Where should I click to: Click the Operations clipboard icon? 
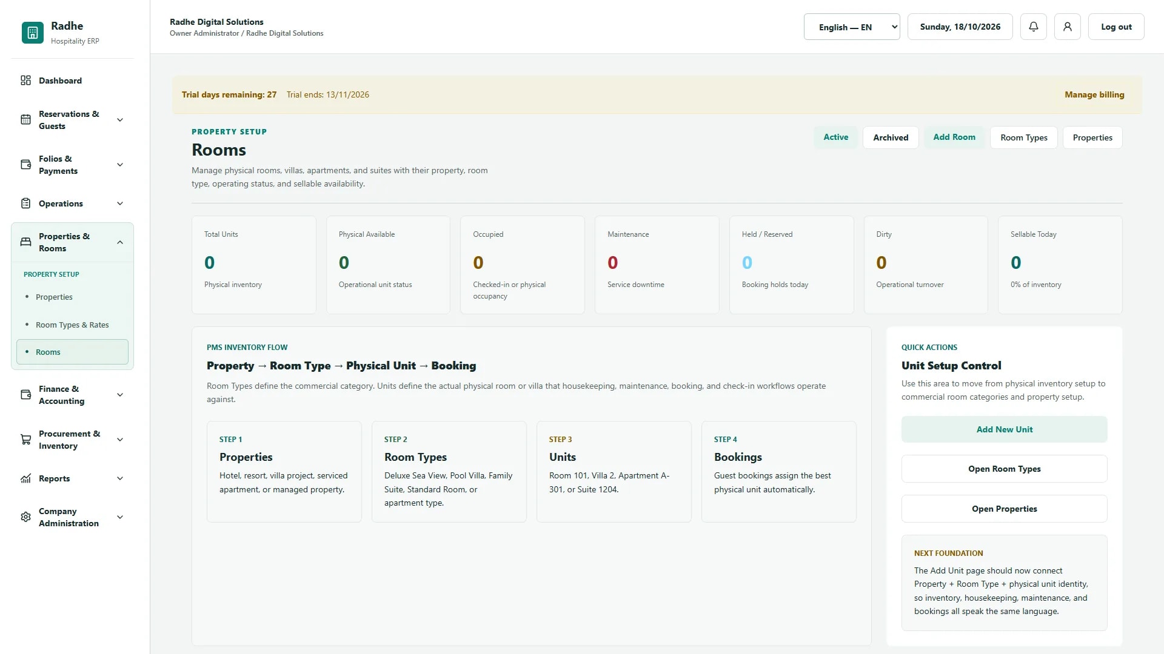point(25,203)
